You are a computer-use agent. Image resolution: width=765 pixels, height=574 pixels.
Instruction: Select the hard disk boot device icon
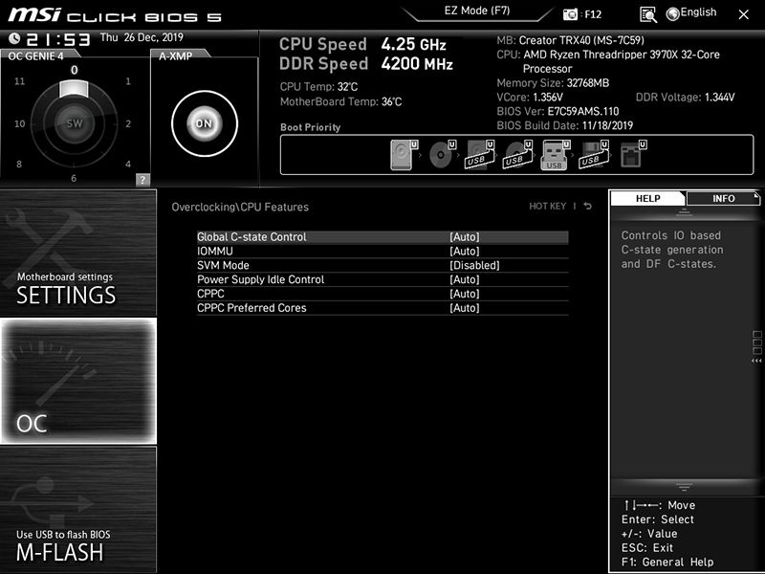[404, 155]
